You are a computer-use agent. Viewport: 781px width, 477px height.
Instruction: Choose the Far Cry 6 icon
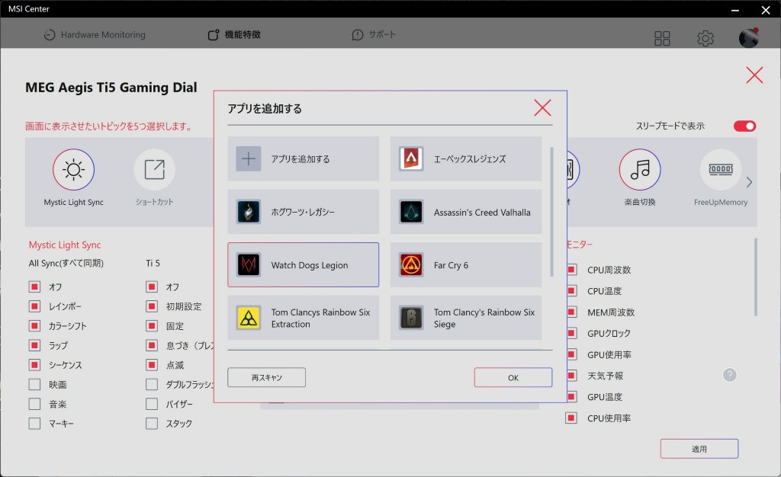click(x=411, y=264)
